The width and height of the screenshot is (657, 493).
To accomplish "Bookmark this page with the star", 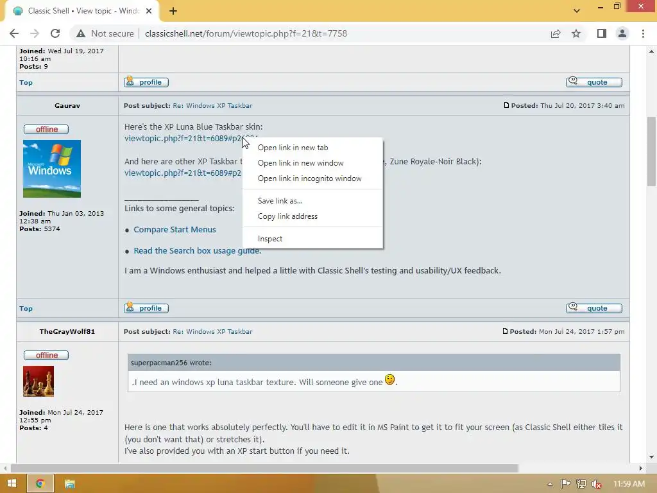I will 576,33.
